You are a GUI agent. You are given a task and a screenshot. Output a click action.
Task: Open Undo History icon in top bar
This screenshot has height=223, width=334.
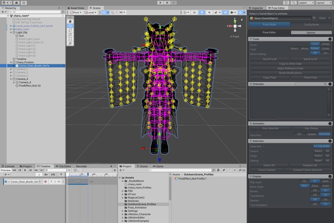coord(286,3)
